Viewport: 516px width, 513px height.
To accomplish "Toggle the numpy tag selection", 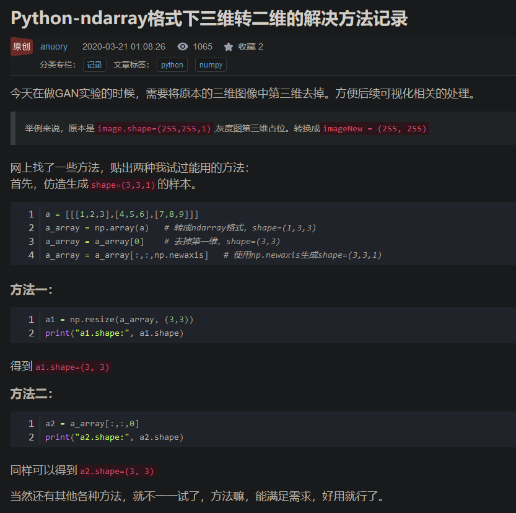I will [211, 64].
